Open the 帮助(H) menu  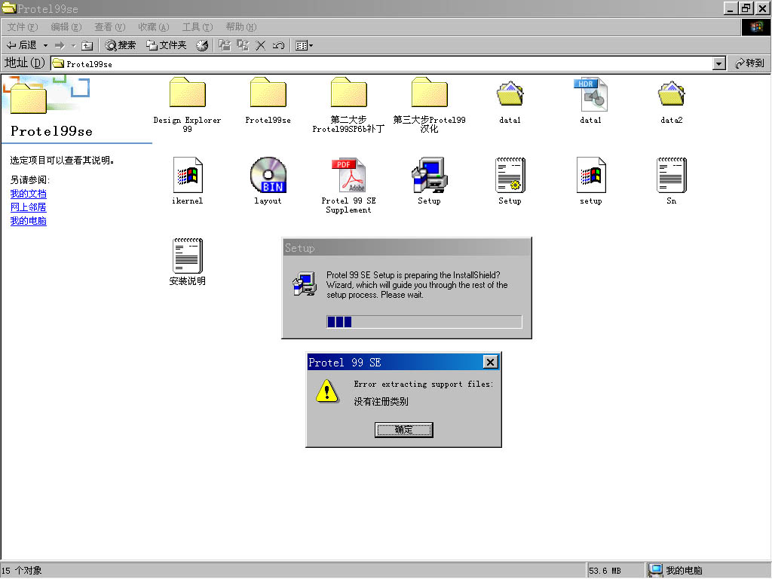tap(241, 27)
